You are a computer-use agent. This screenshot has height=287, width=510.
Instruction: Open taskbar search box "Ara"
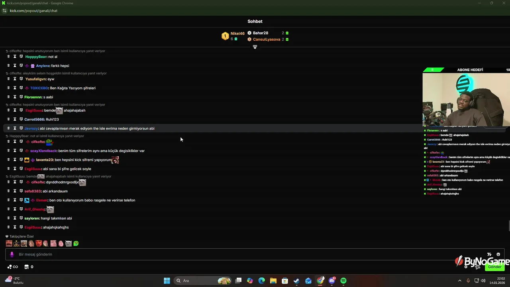coord(203,281)
